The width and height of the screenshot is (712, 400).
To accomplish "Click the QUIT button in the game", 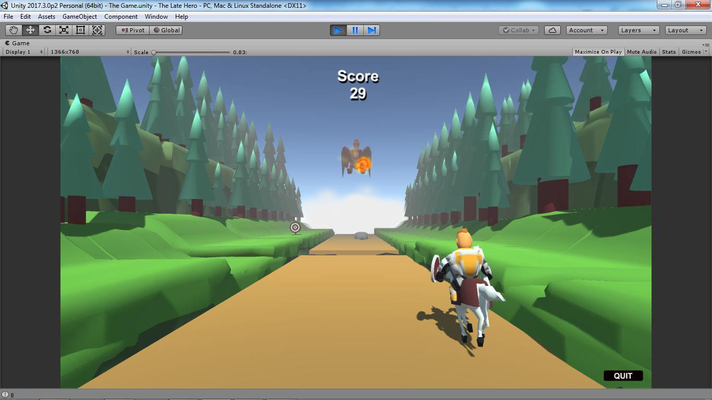I will click(x=623, y=376).
